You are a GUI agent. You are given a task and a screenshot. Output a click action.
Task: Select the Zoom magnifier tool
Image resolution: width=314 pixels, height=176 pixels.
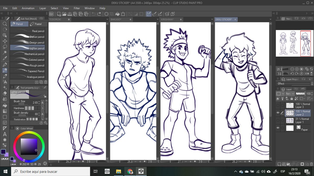coord(4,24)
